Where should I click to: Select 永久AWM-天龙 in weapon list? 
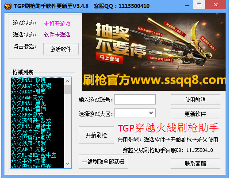38,97
